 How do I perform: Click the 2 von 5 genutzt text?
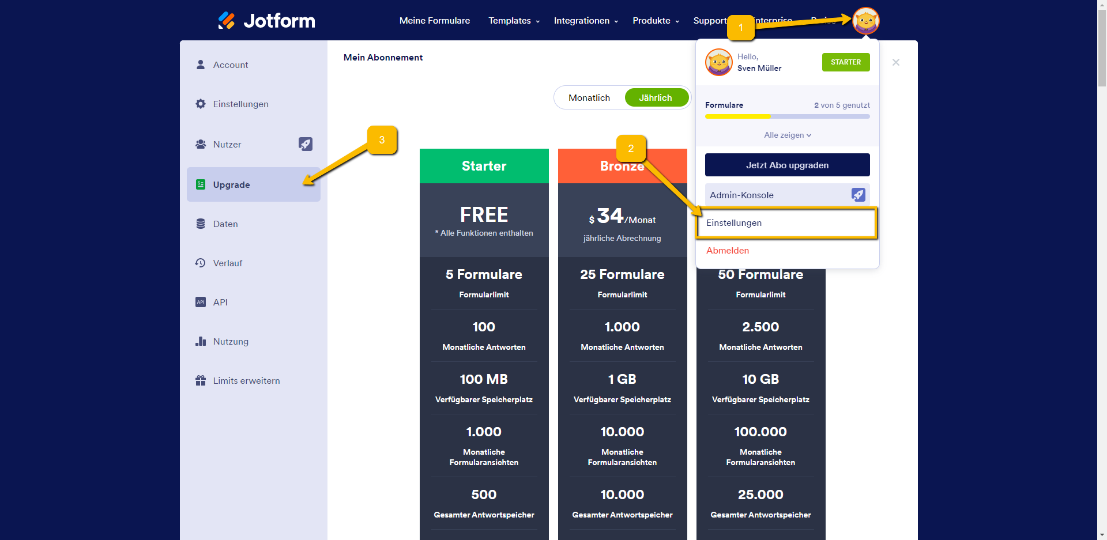coord(842,105)
